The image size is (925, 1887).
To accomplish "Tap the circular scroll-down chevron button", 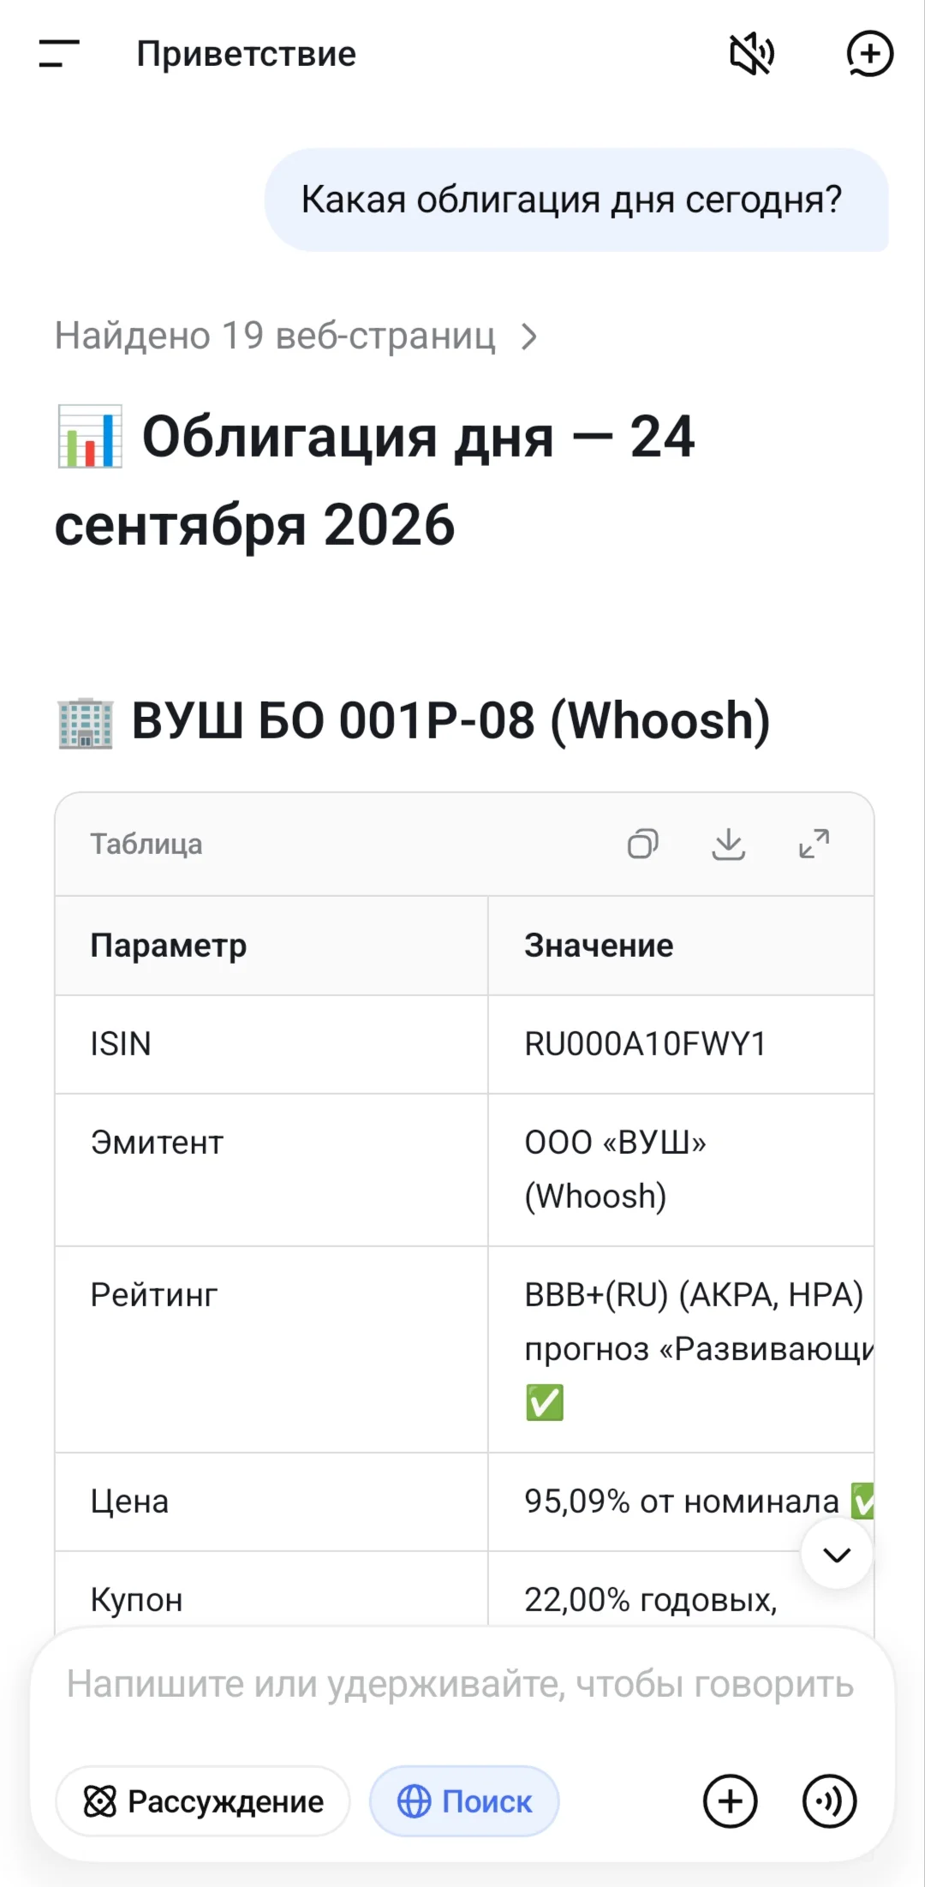I will [x=837, y=1555].
